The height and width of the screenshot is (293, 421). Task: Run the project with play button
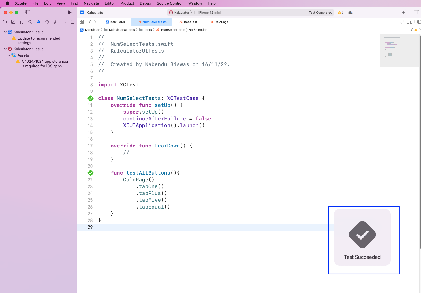tap(69, 12)
